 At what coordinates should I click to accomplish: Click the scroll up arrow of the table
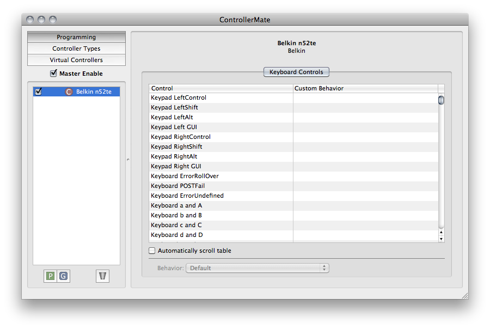click(x=441, y=233)
